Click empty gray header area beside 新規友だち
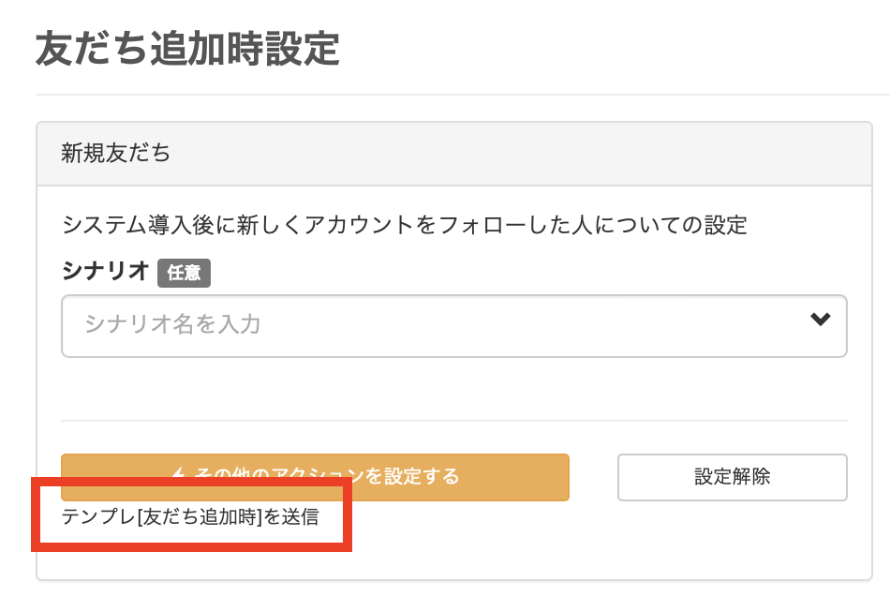 coord(525,153)
